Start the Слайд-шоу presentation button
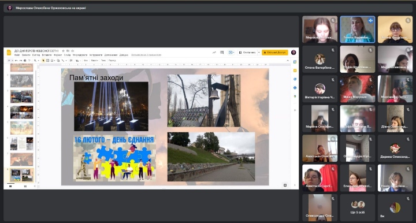 247,53
